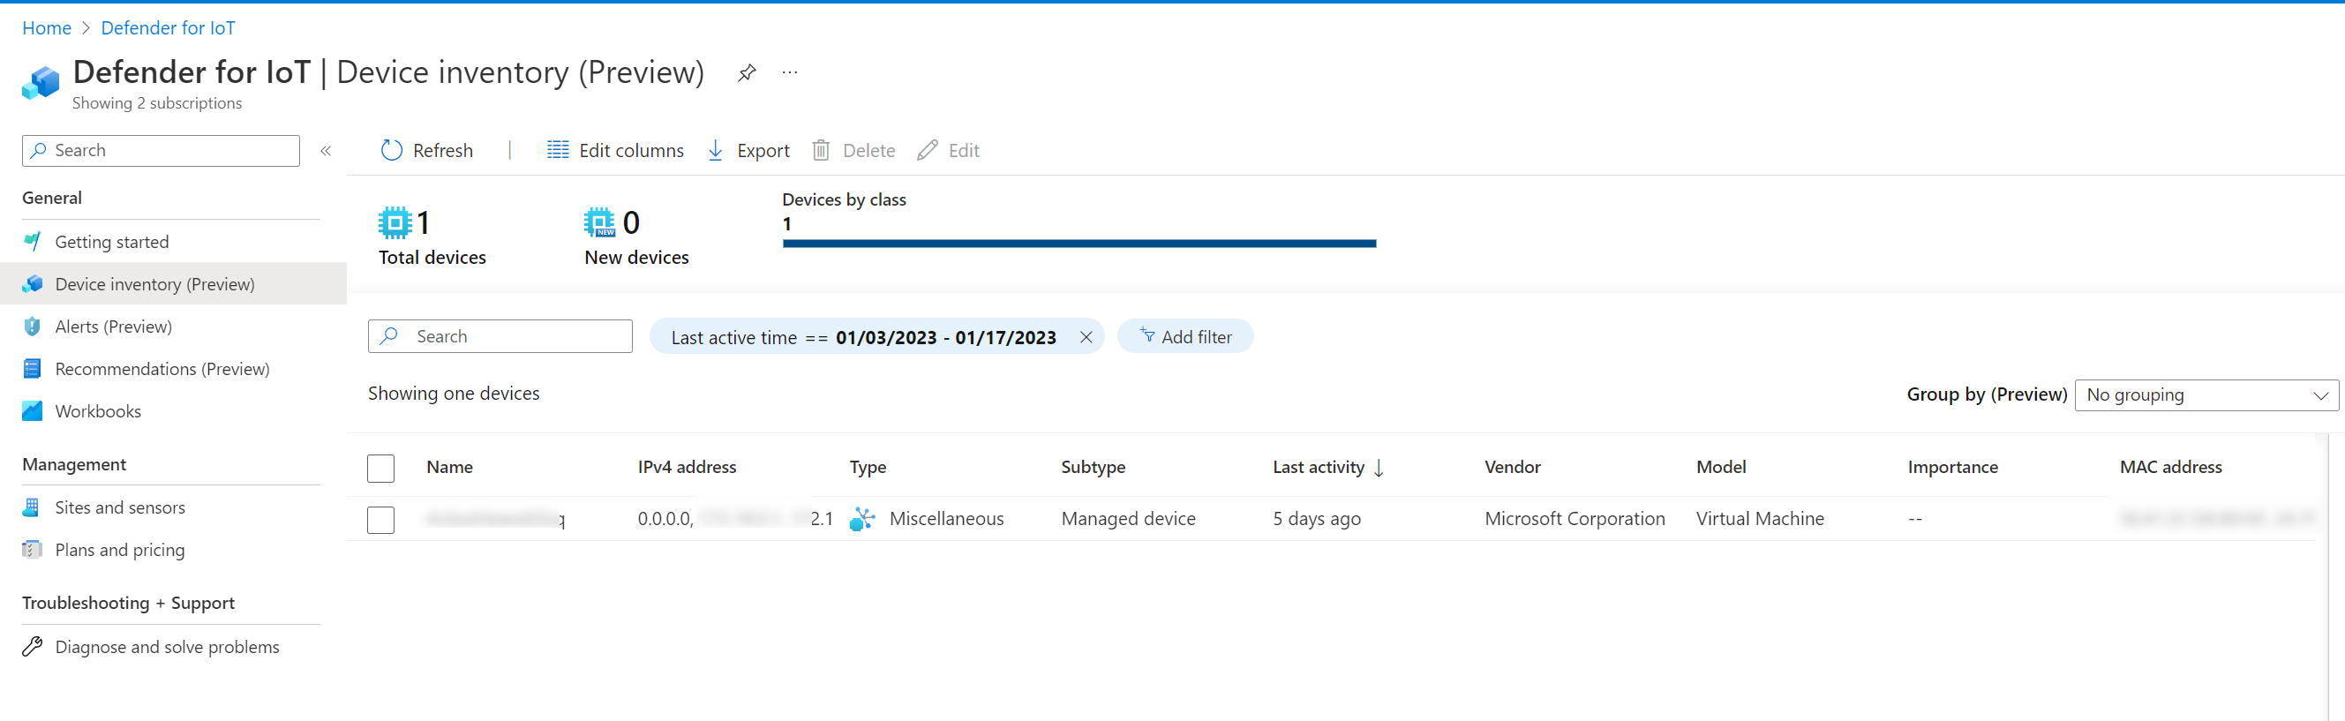Image resolution: width=2345 pixels, height=721 pixels.
Task: Click the Edit columns grid icon
Action: pos(557,150)
